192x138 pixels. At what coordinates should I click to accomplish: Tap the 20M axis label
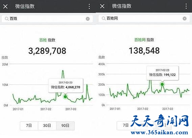pos(5,64)
